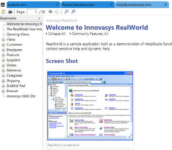The height and width of the screenshot is (150, 172).
Task: Select the Views bookmark label
Action: click(11, 40)
